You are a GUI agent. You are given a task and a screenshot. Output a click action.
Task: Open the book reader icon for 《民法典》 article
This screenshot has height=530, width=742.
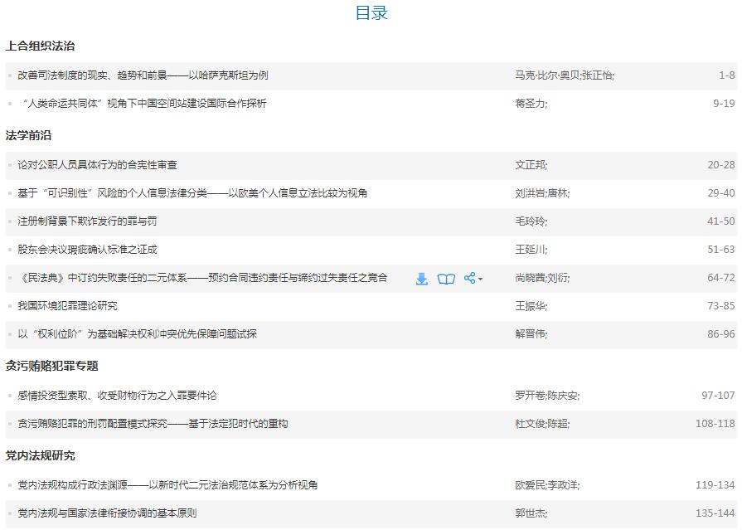point(446,279)
